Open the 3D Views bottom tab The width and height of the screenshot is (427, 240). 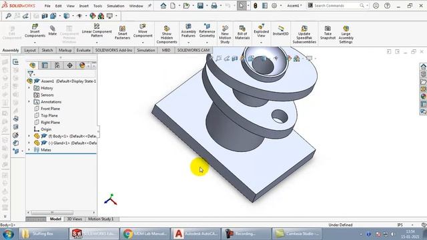point(74,219)
